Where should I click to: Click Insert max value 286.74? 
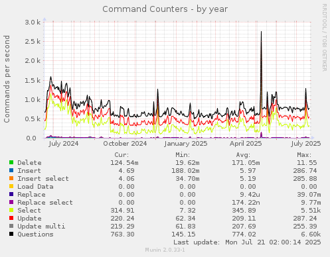[x=305, y=171]
